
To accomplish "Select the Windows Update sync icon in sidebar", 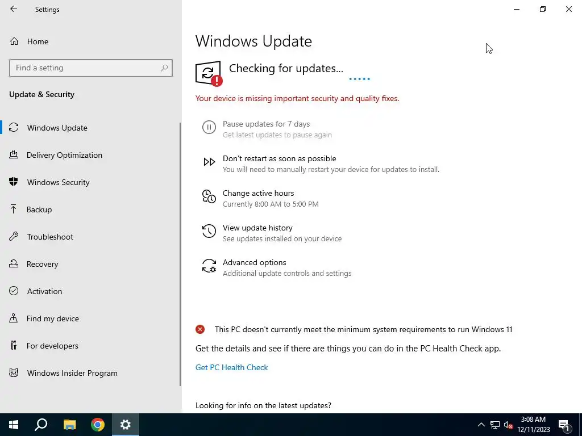I will coord(14,128).
